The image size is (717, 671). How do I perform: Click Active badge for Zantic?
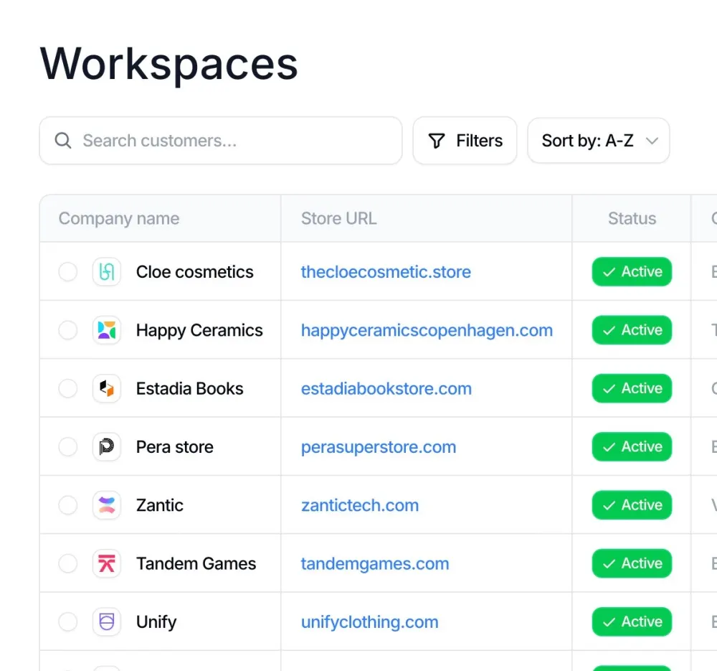[632, 505]
